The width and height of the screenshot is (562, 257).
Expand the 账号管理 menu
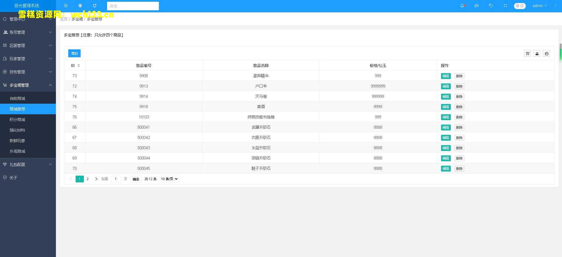28,32
